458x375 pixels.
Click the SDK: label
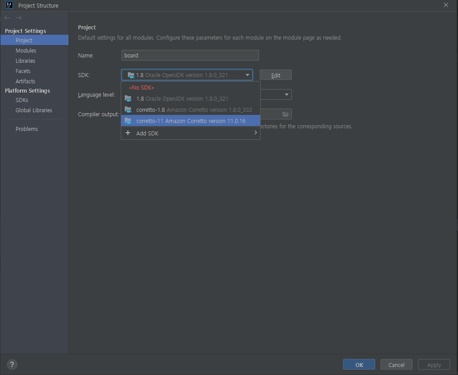84,75
